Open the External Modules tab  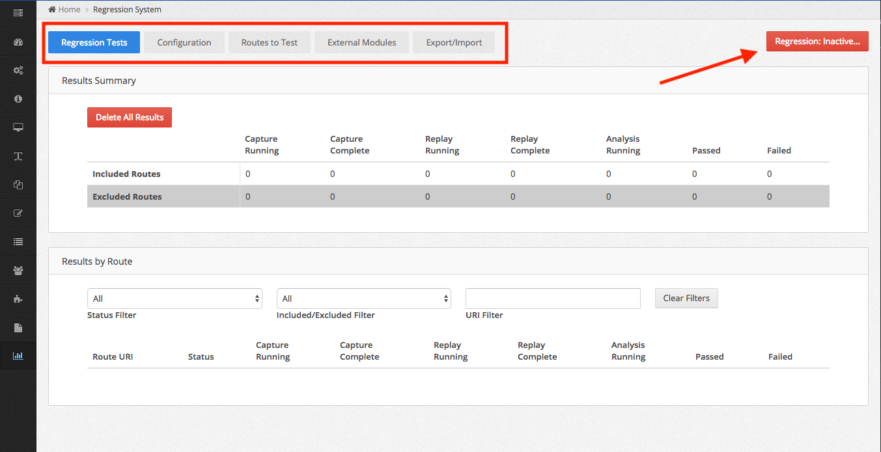361,42
